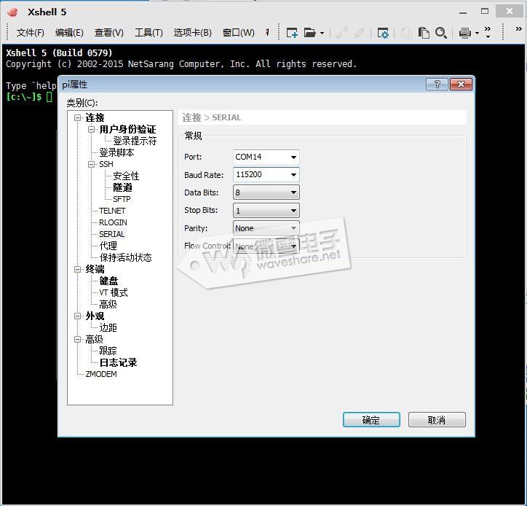This screenshot has height=506, width=527.
Task: Click the terminal prompt [c:\~]$ line
Action: click(x=29, y=97)
